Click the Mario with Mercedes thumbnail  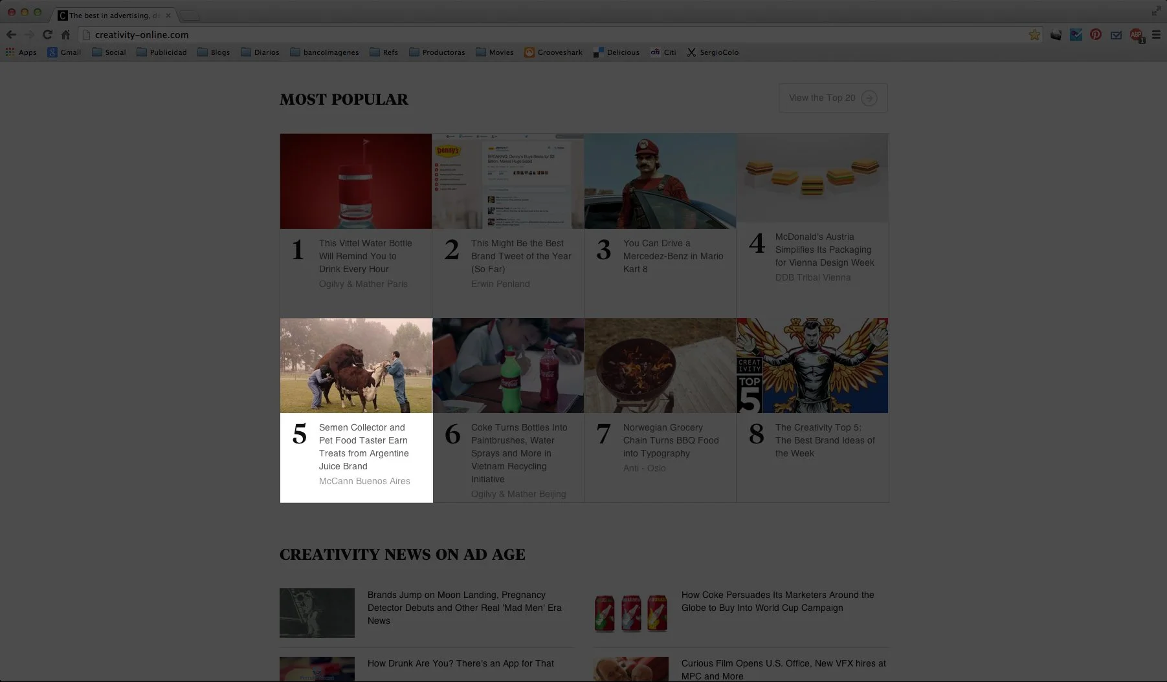660,181
